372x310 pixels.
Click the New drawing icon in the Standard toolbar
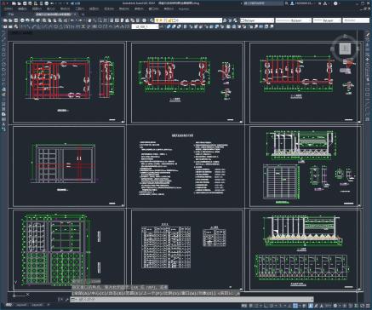pos(5,20)
